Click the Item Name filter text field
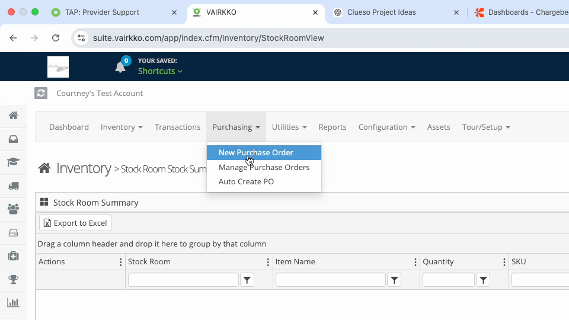This screenshot has width=569, height=320. (331, 280)
